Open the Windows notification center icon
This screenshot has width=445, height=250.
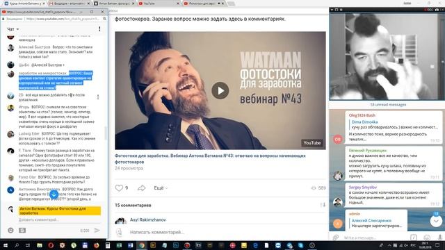click(x=437, y=245)
